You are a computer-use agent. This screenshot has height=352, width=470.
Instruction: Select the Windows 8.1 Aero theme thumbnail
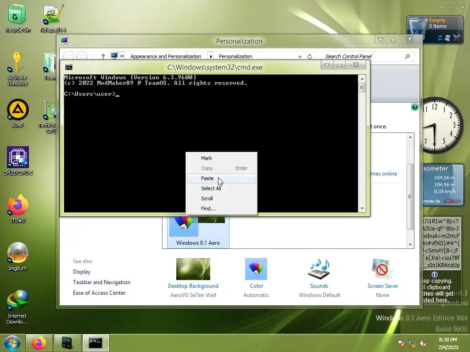click(198, 232)
